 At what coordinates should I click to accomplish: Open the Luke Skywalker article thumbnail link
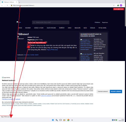pos(86,57)
